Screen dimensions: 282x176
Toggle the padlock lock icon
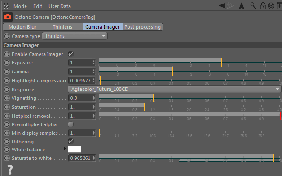(263, 6)
